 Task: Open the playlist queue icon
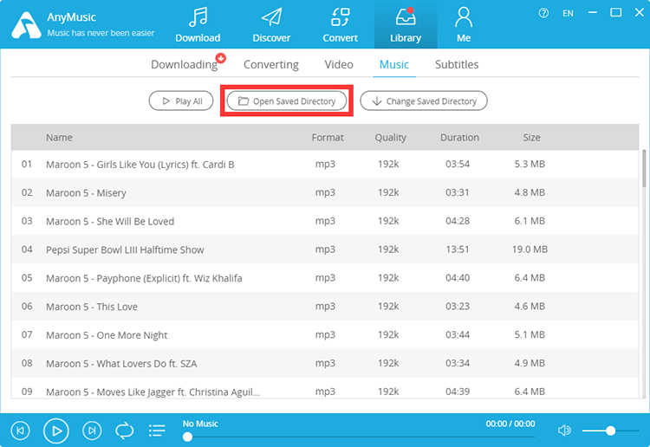157,431
